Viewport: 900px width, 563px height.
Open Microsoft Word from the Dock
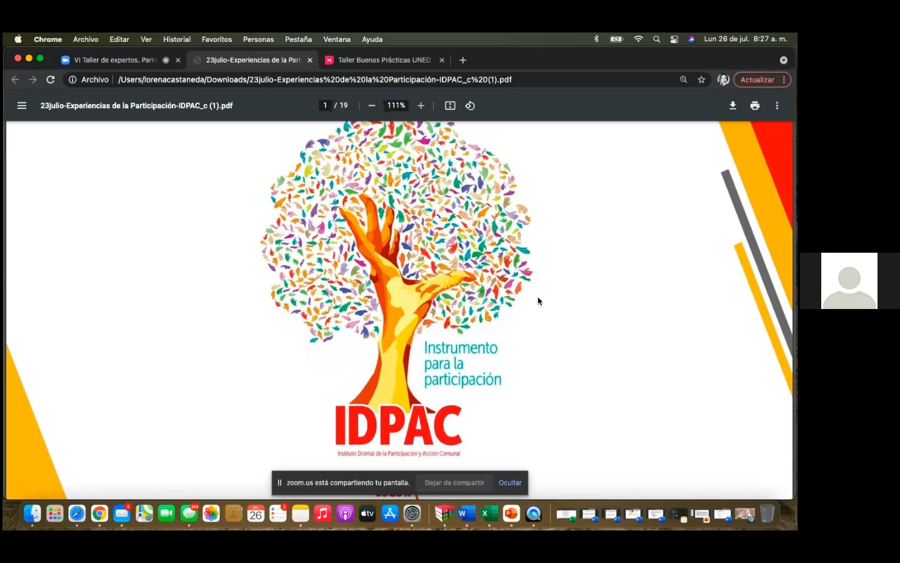click(x=466, y=514)
